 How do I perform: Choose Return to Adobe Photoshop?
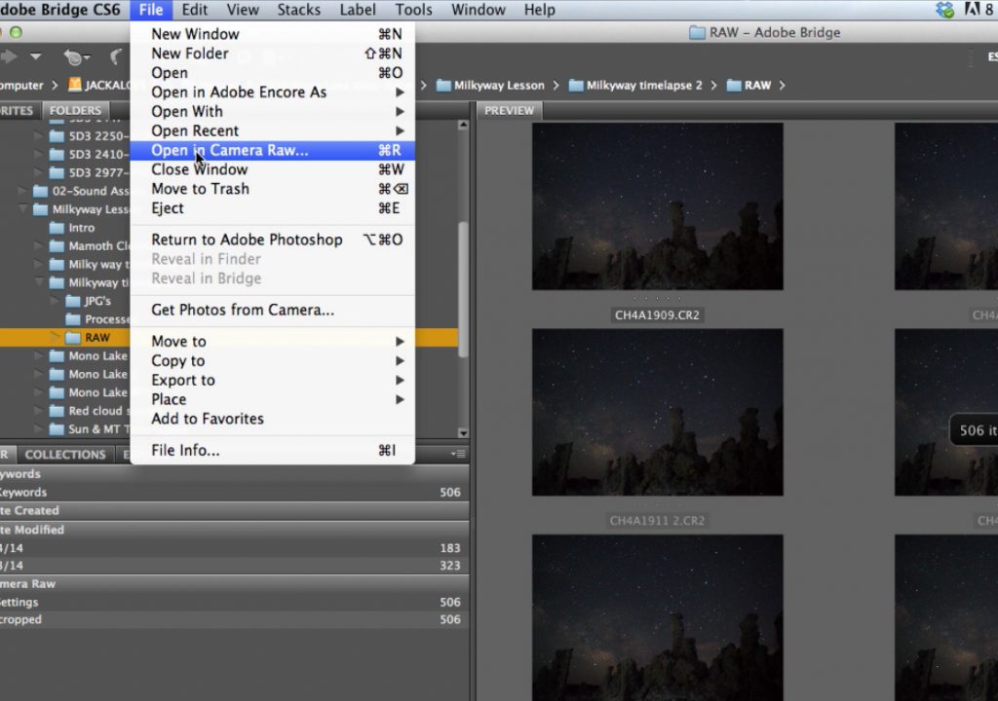point(273,240)
